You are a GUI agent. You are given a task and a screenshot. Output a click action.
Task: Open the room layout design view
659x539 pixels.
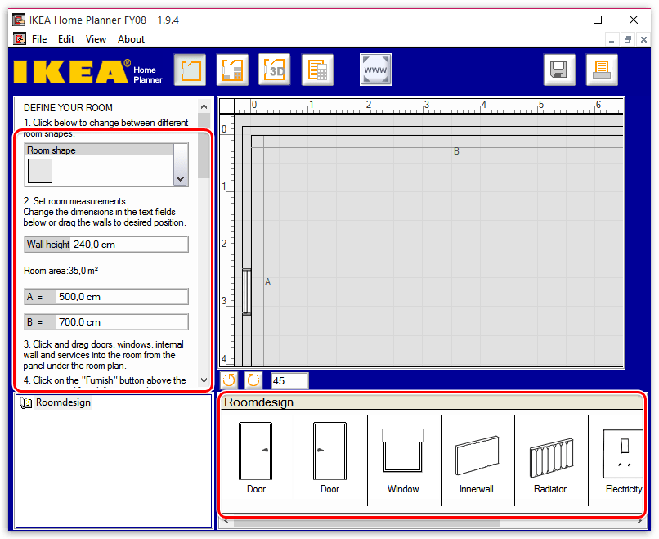190,70
